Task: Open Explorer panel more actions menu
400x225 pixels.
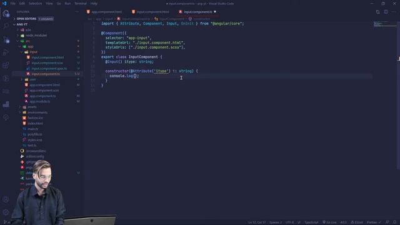Action: (x=77, y=12)
